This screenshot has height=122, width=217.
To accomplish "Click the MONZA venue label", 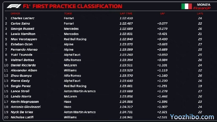I will [x=204, y=5].
